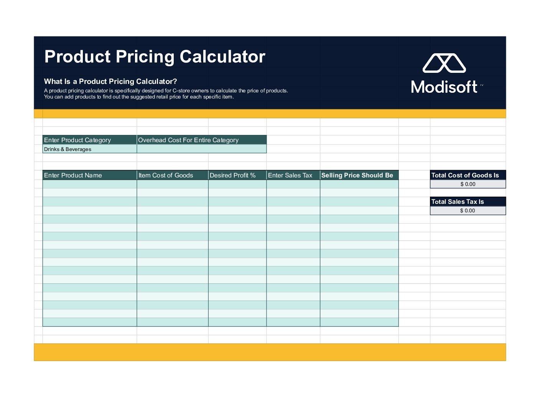This screenshot has width=540, height=417.
Task: Click the Enter Product Category header cell
Action: 90,140
